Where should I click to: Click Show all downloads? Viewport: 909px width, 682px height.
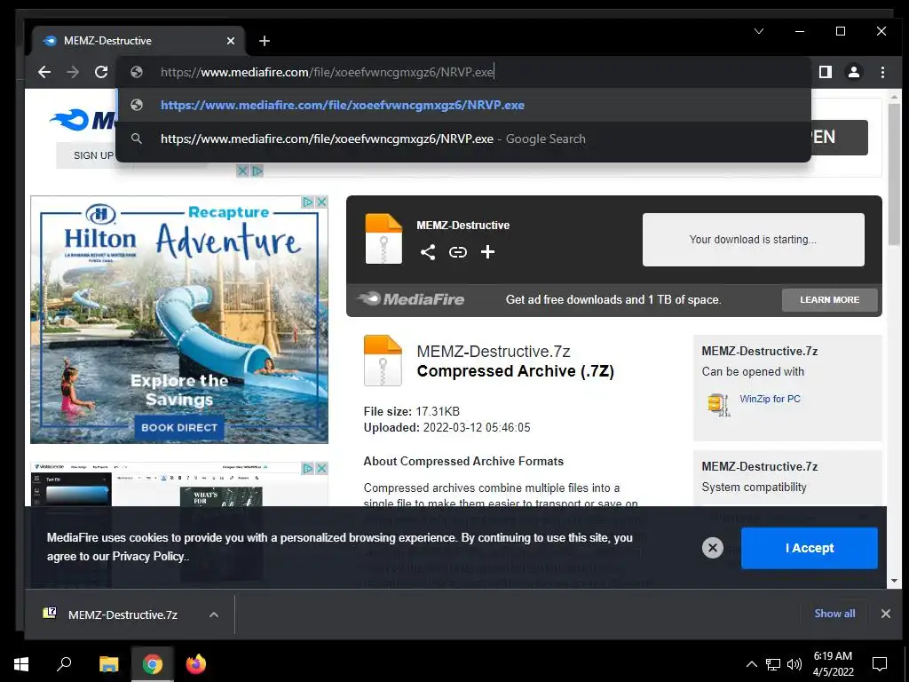(834, 614)
